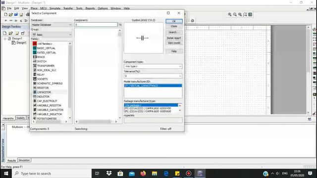Click the Family list vertical scrollbar

[x=70, y=81]
